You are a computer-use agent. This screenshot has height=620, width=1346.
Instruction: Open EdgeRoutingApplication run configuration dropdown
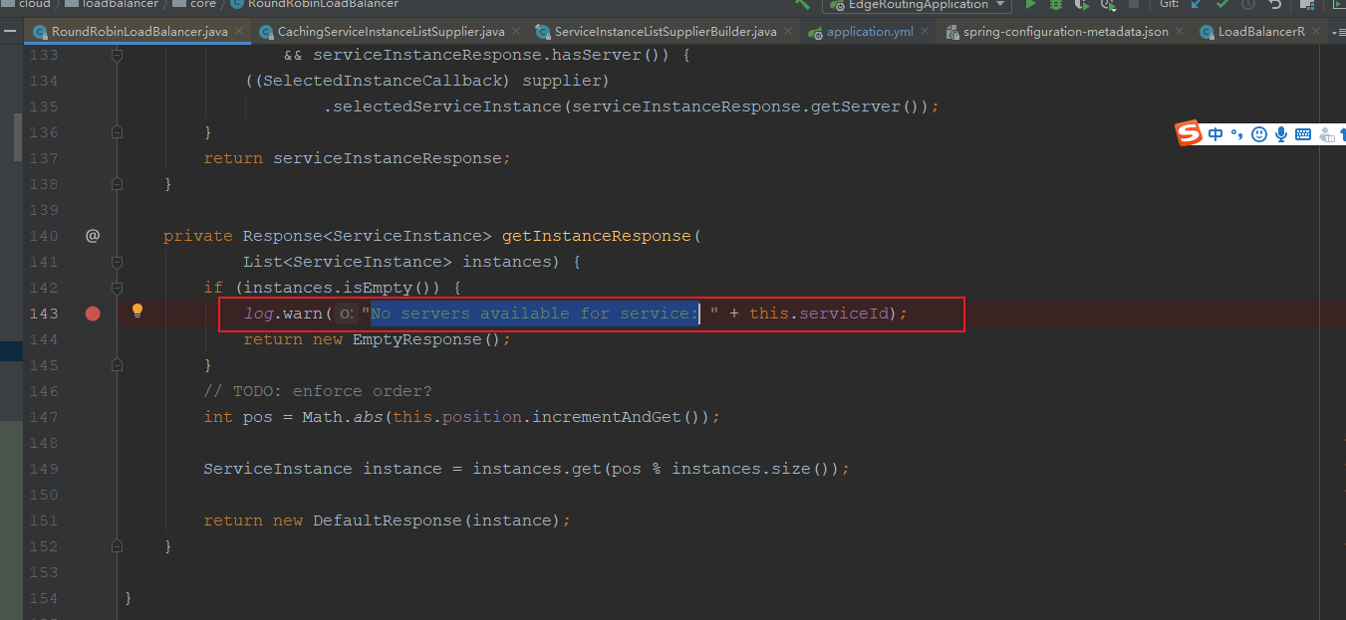coord(916,4)
